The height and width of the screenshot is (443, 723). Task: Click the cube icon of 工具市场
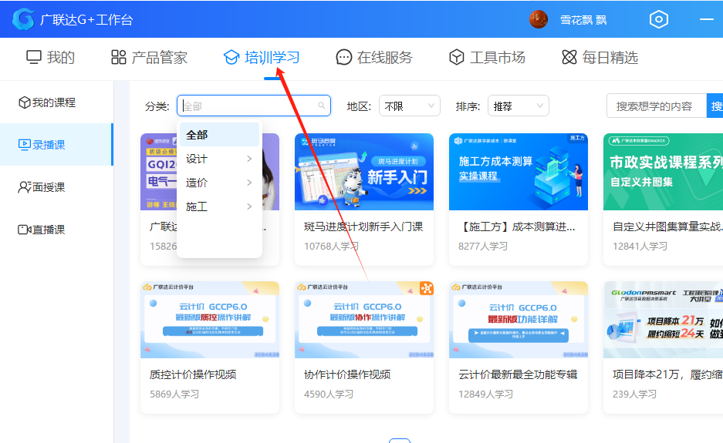coord(457,57)
